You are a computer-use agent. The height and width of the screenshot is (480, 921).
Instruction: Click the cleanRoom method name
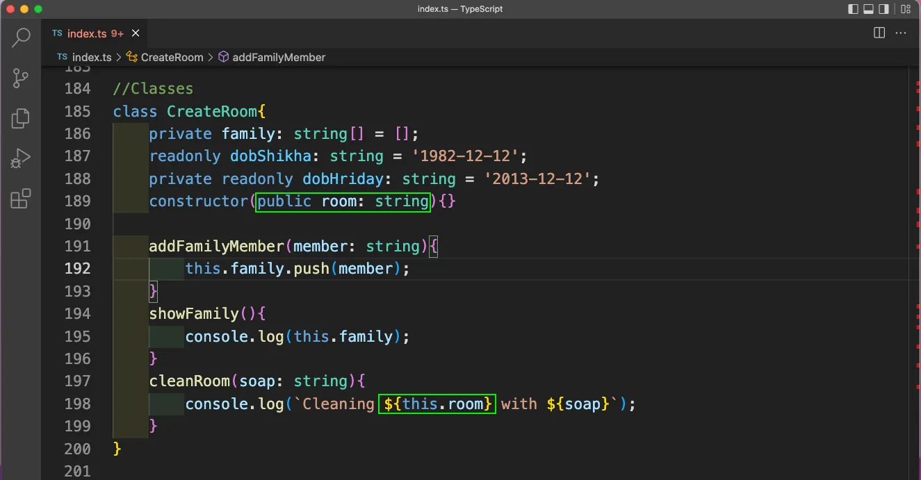[190, 381]
